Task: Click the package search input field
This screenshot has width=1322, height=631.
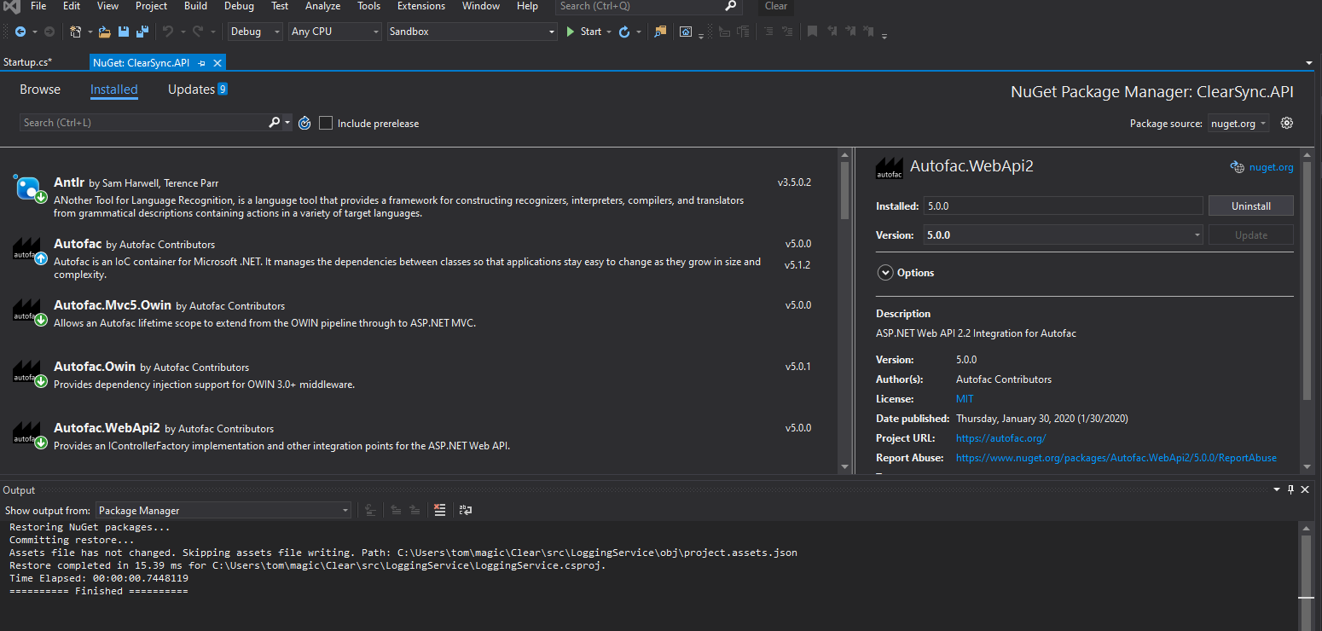Action: [142, 123]
